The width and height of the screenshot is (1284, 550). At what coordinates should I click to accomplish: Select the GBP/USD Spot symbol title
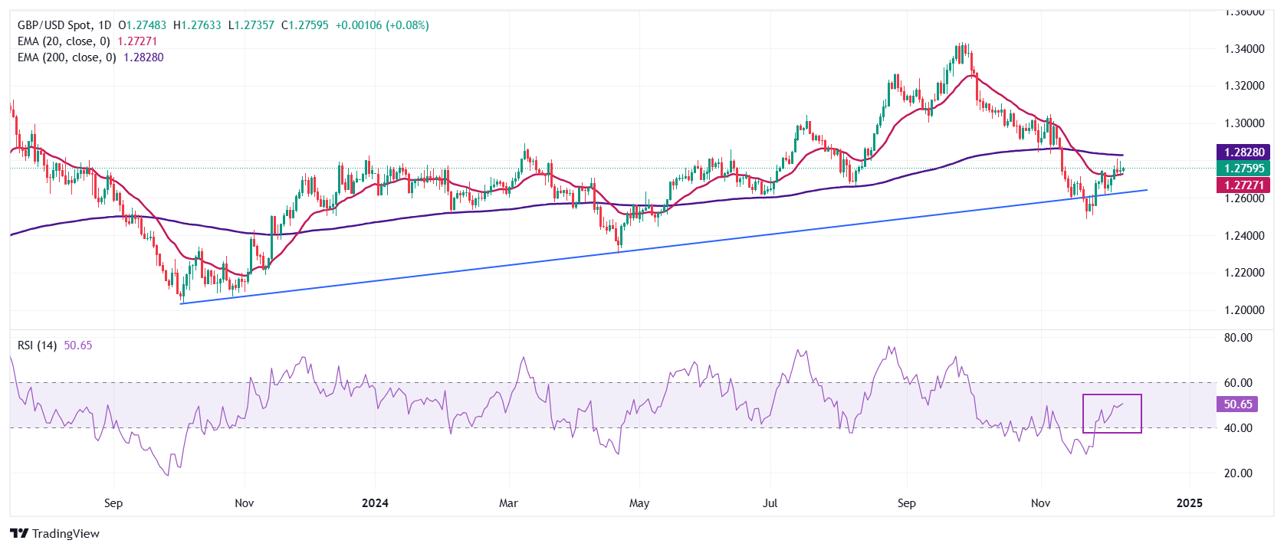54,25
